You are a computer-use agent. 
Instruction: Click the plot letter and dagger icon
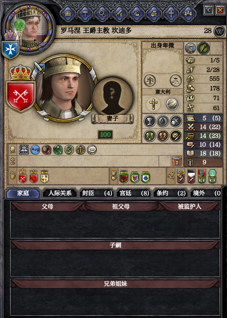tap(176, 136)
